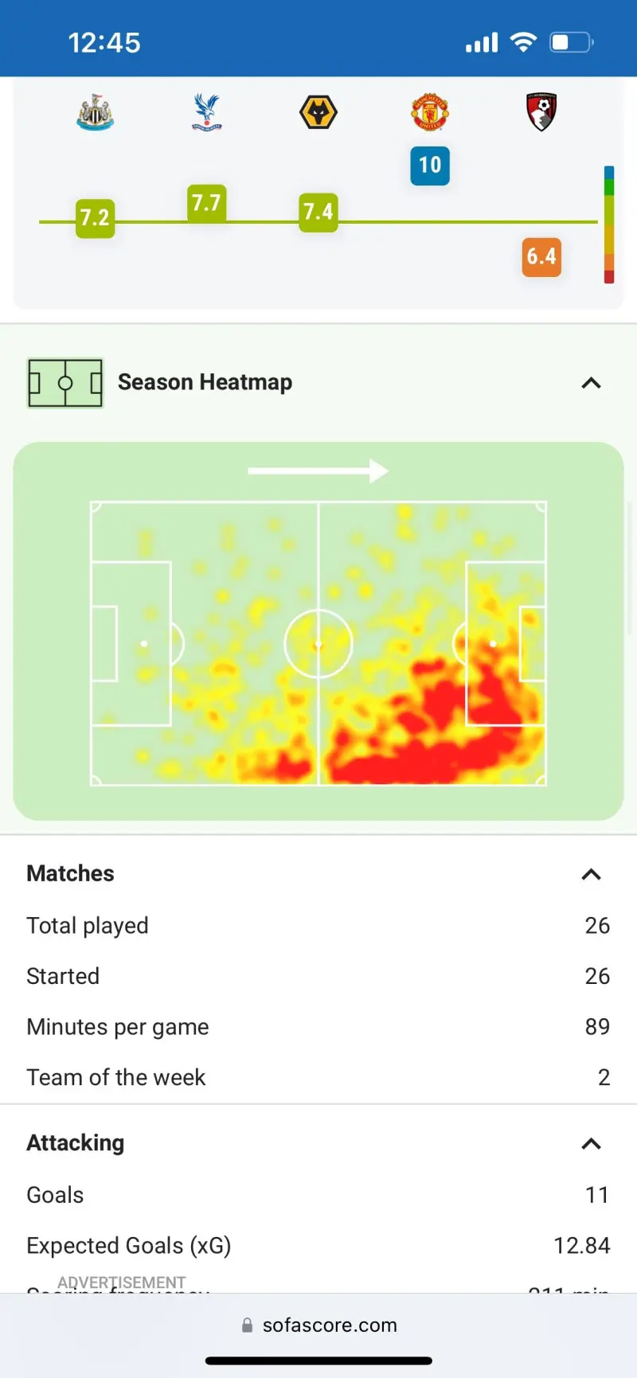
Task: Tap the Newcastle United club crest
Action: point(96,112)
